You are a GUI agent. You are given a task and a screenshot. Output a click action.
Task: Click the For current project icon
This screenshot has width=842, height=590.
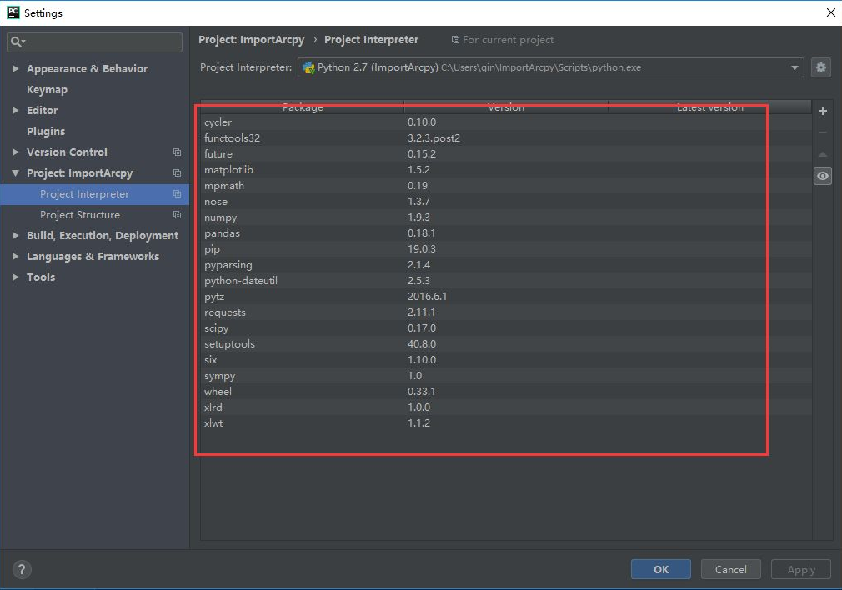pos(455,40)
